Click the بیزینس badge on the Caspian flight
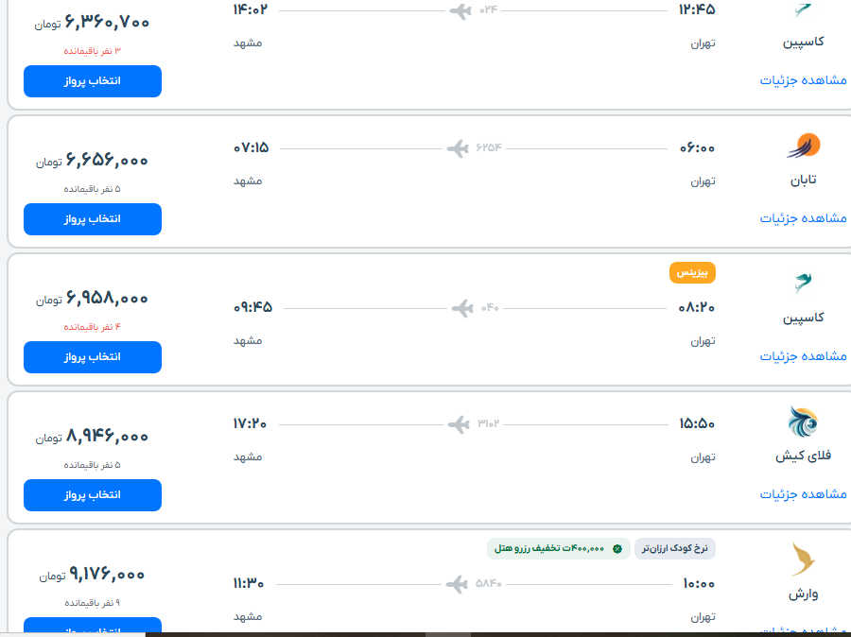851x637 pixels. (x=693, y=273)
